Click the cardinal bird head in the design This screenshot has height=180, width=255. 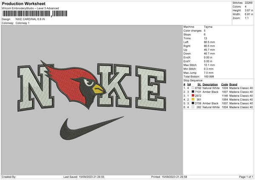coord(73,84)
